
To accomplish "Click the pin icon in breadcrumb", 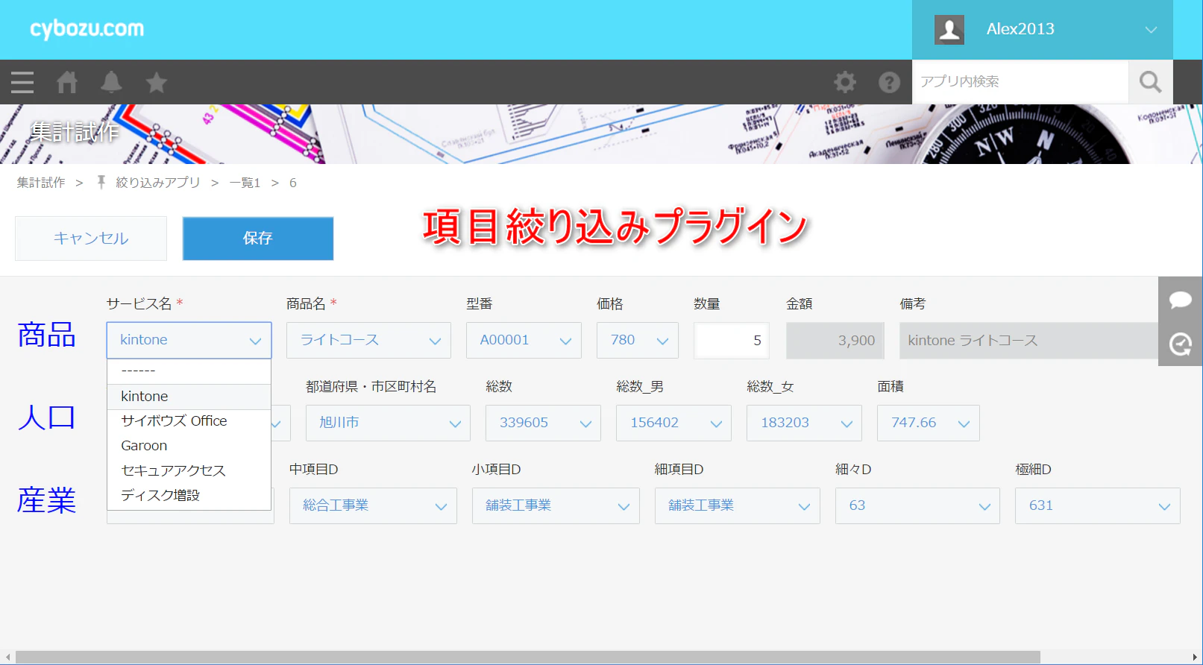I will coord(101,183).
